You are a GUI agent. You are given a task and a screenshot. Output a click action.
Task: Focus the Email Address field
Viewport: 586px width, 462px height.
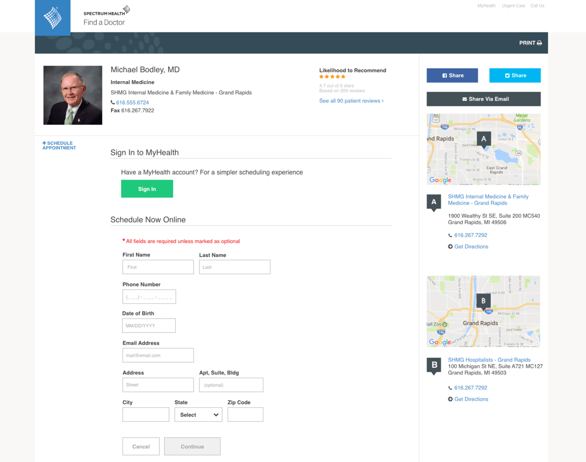tap(158, 355)
